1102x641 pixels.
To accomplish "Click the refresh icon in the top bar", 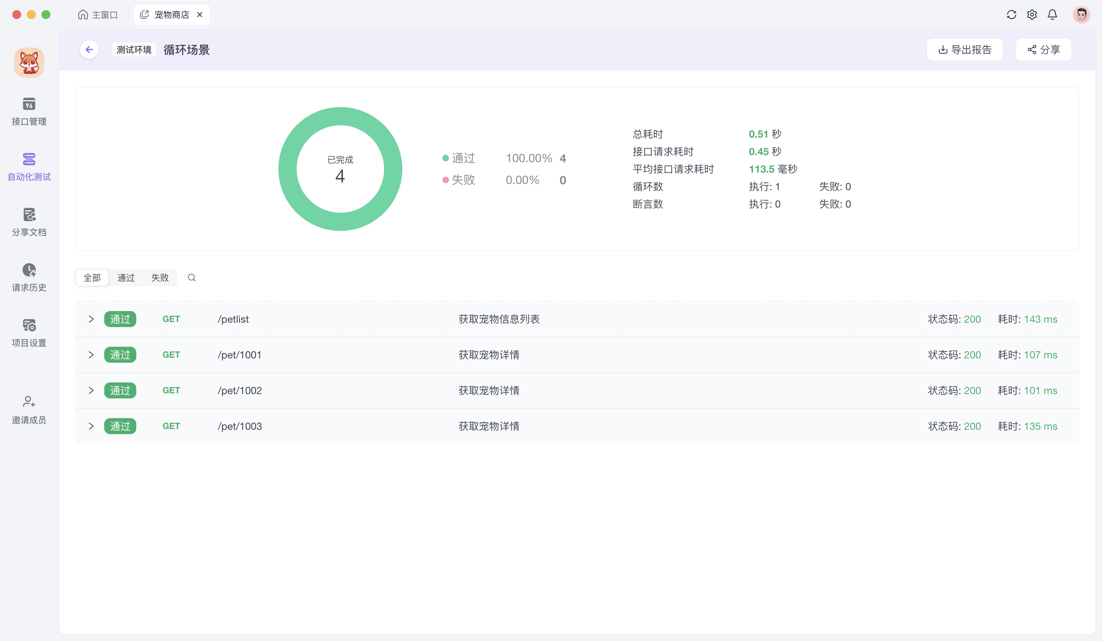I will pos(1012,15).
